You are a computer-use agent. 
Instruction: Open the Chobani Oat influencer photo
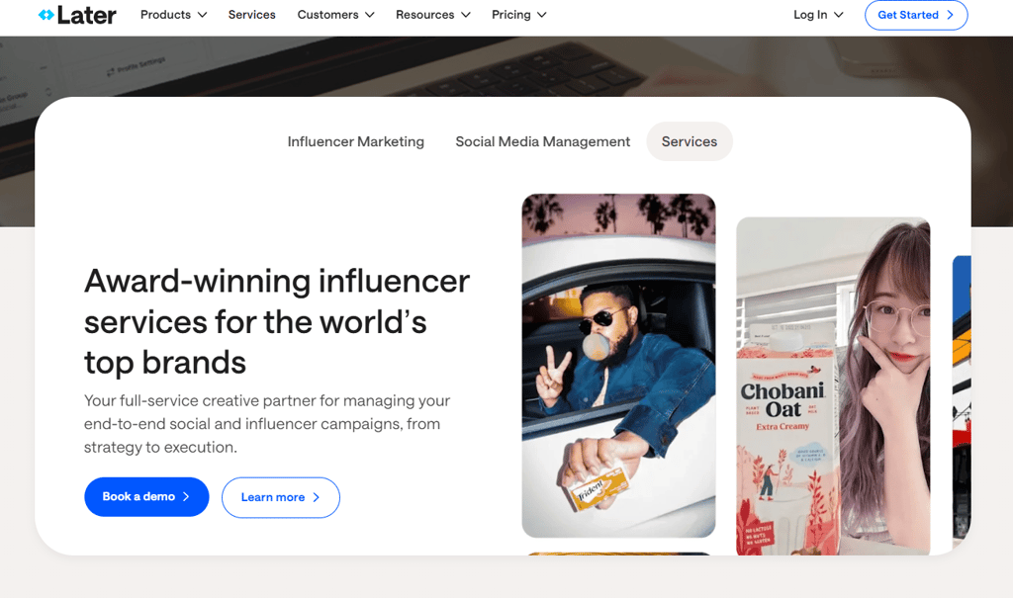click(x=833, y=386)
